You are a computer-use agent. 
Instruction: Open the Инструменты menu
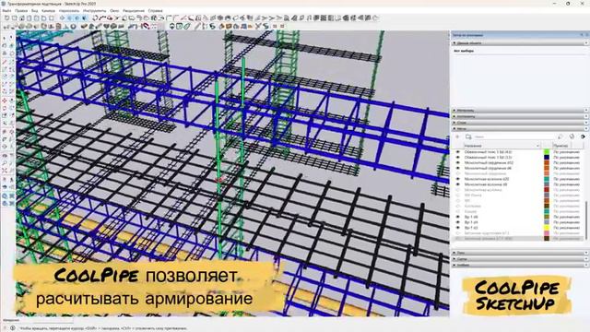pos(94,10)
